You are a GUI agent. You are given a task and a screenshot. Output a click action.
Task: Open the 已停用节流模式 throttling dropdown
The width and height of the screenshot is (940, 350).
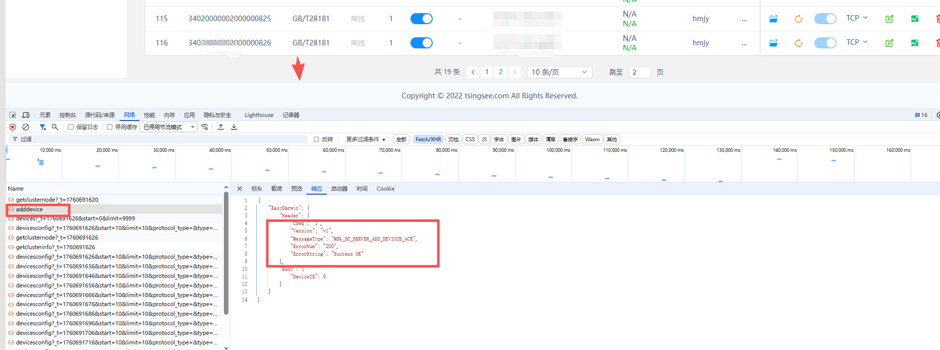pos(169,127)
